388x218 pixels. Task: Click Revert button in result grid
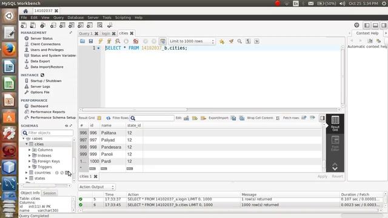point(337,176)
